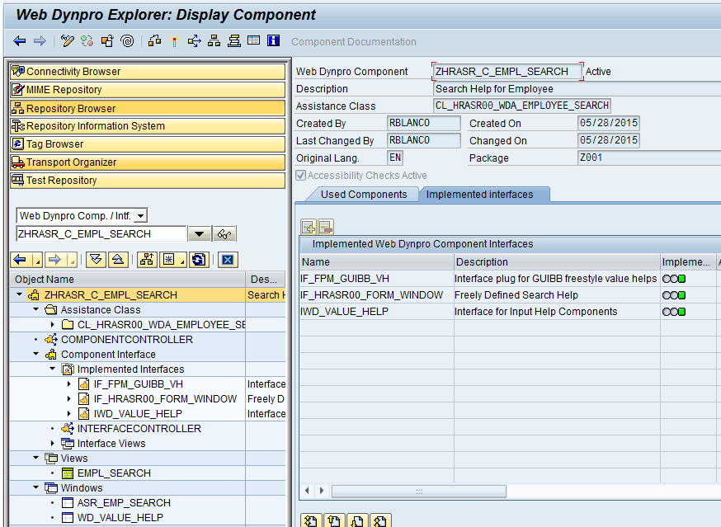The height and width of the screenshot is (527, 721).
Task: Click the Expand All Nodes tree icon
Action: pyautogui.click(x=97, y=261)
